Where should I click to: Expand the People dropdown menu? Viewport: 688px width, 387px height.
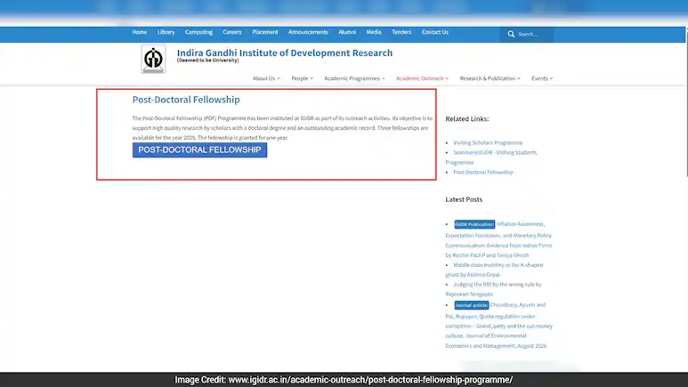(x=303, y=78)
